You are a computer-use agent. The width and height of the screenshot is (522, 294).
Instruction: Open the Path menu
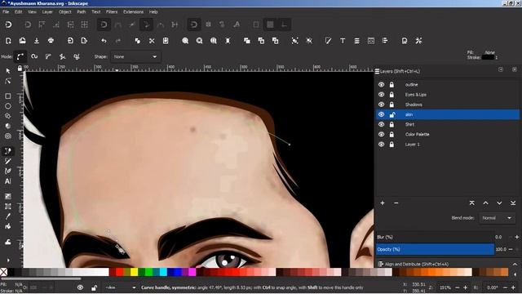82,12
